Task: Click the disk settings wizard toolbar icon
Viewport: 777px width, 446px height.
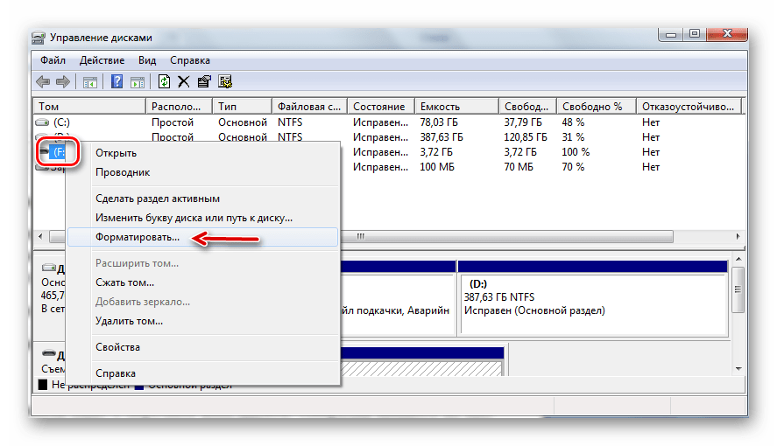Action: (x=225, y=82)
